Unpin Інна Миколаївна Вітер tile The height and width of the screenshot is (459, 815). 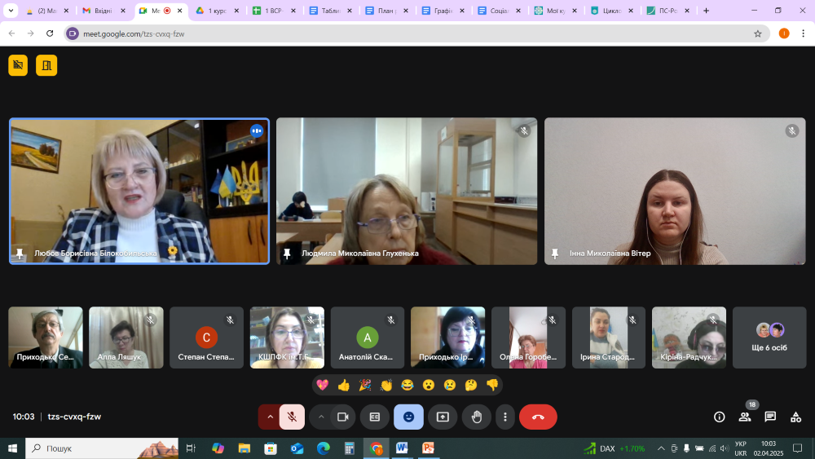(x=554, y=254)
